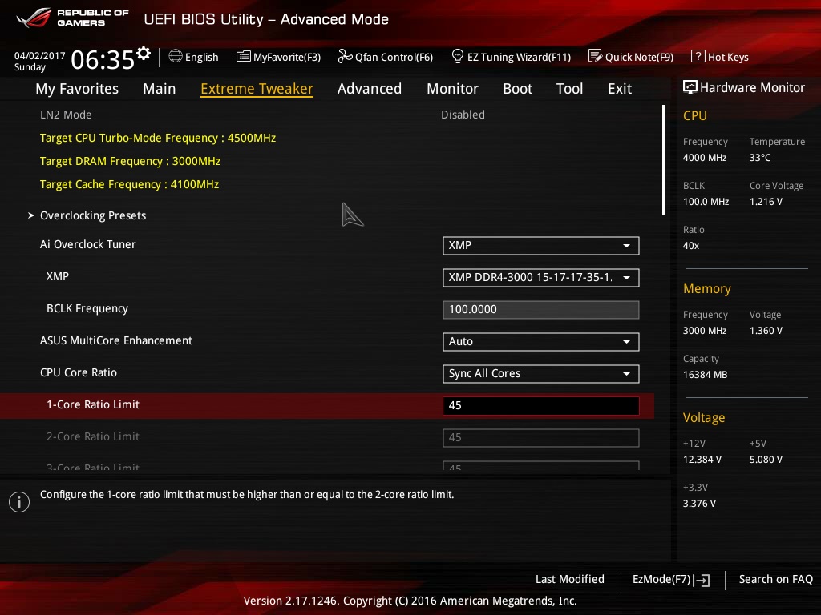Click Target DRAM Frequency : 3000MHz text
The height and width of the screenshot is (615, 821).
pos(130,161)
